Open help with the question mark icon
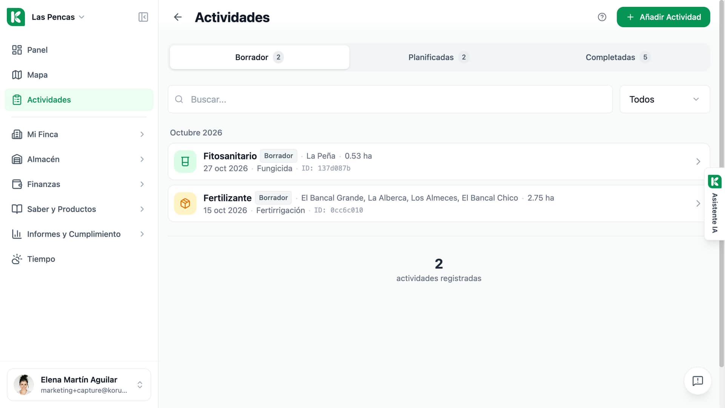This screenshot has height=408, width=725. coord(602,17)
